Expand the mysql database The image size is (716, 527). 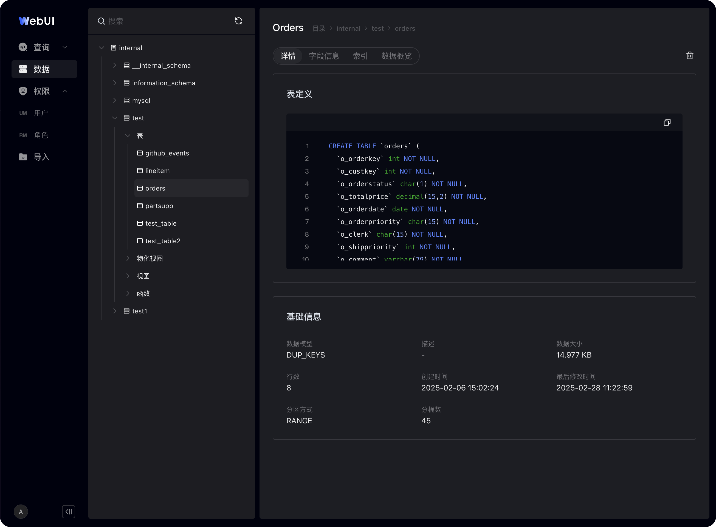[115, 100]
